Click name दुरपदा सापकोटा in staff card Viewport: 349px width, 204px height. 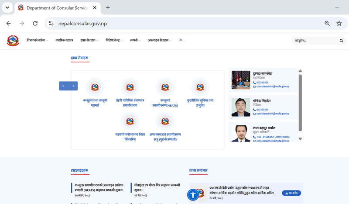point(263,73)
